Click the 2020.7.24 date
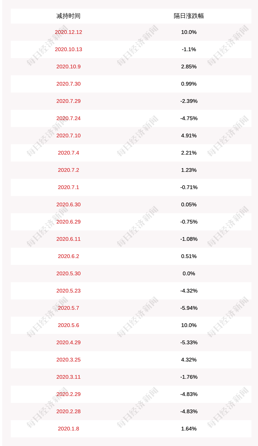 [x=68, y=118]
